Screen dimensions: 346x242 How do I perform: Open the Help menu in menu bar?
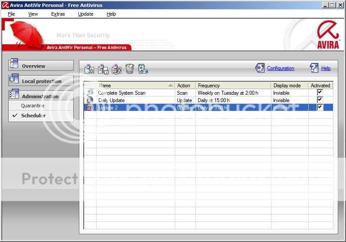(111, 14)
